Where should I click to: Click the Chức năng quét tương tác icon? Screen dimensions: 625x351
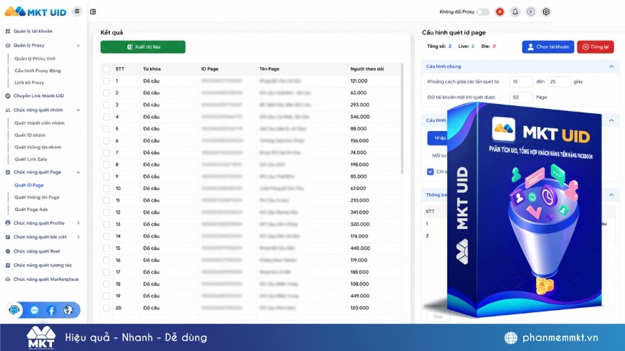coord(8,266)
